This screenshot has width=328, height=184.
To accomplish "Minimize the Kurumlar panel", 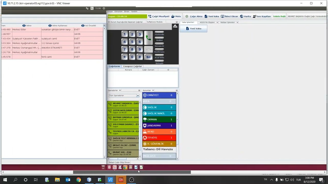I will coord(177,90).
